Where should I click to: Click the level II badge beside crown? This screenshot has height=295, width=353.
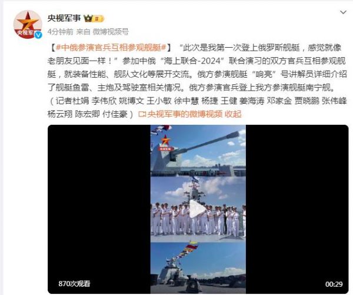pyautogui.click(x=98, y=19)
